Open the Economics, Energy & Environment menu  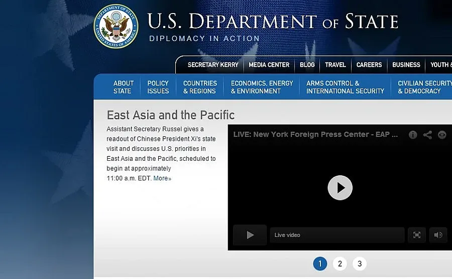click(x=262, y=87)
